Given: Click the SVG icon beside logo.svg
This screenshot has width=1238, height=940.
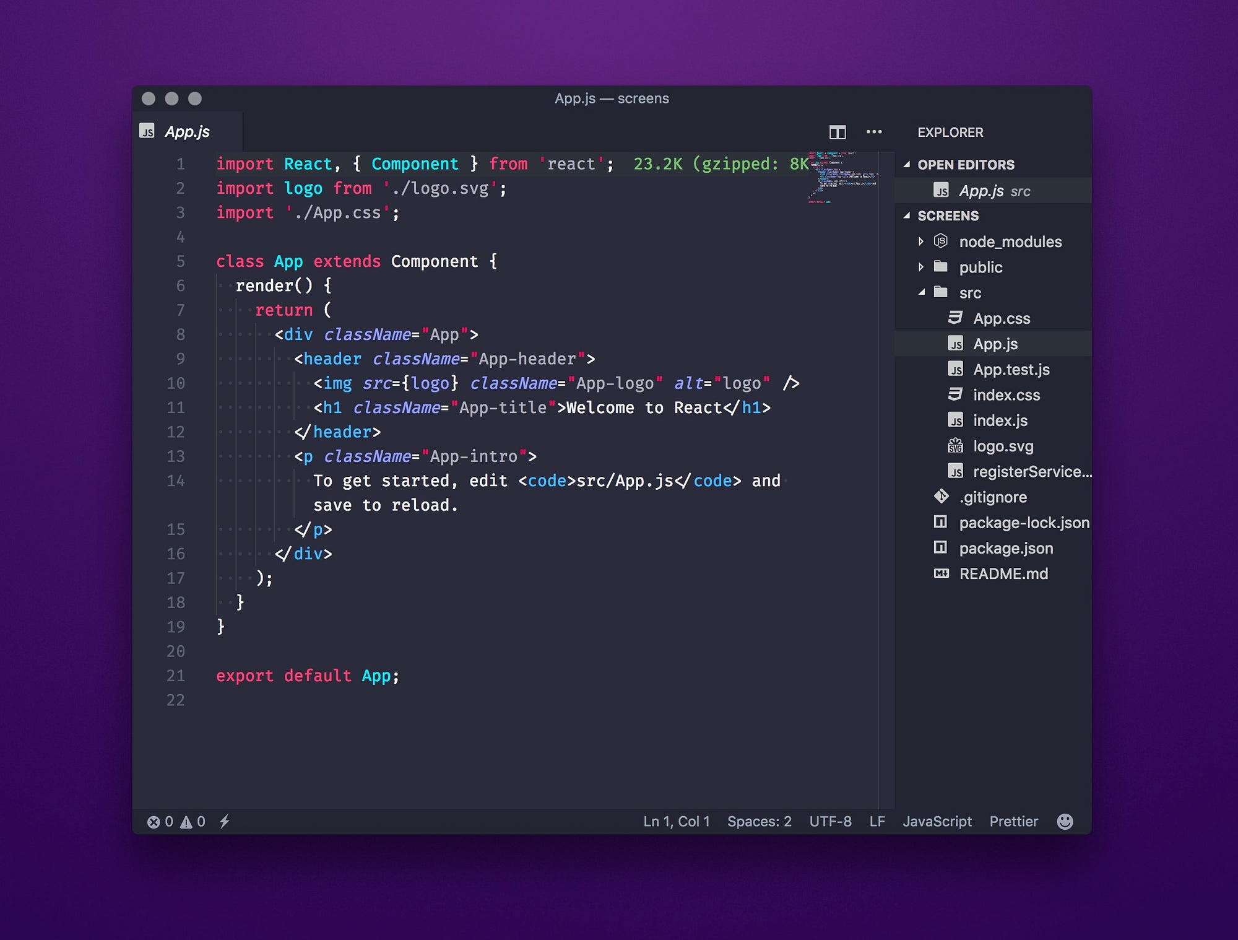Looking at the screenshot, I should pyautogui.click(x=954, y=446).
